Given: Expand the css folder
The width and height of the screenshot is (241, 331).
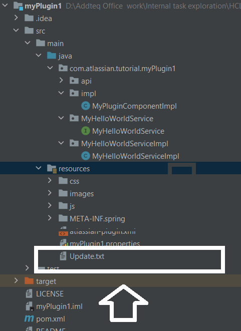Looking at the screenshot, I should [x=50, y=181].
